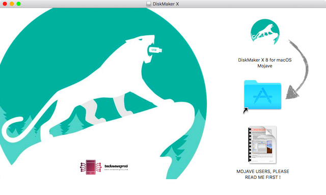Open the Mojave read me document icon
Viewport: 326px width, 195px height.
coord(262,145)
